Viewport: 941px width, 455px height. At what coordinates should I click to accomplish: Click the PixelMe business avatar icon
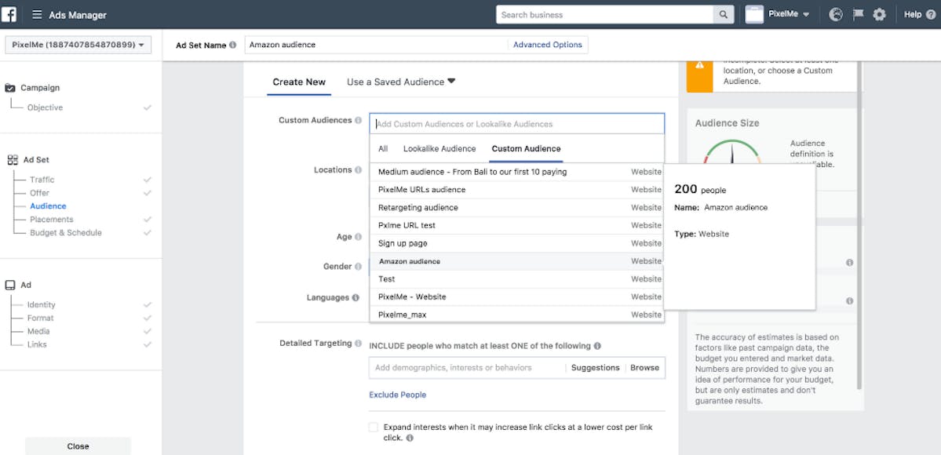click(x=754, y=14)
